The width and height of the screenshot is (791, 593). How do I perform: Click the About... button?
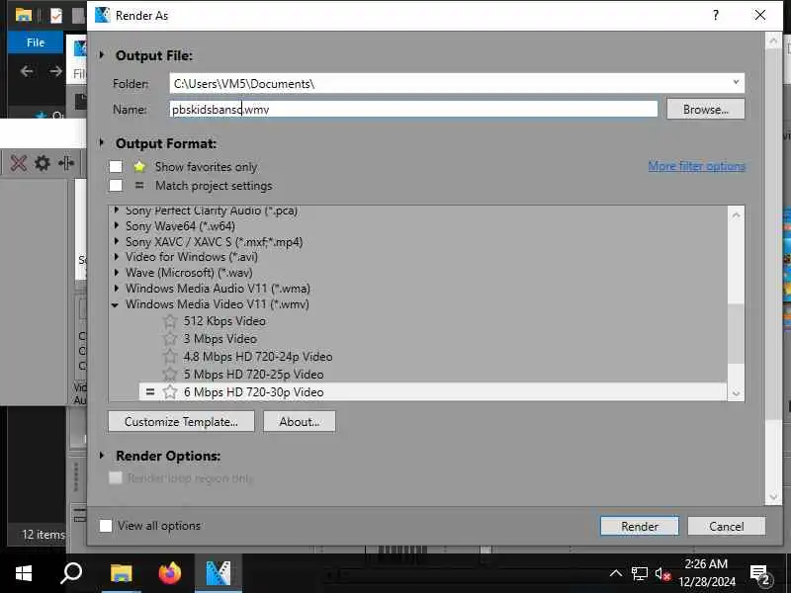(x=300, y=422)
